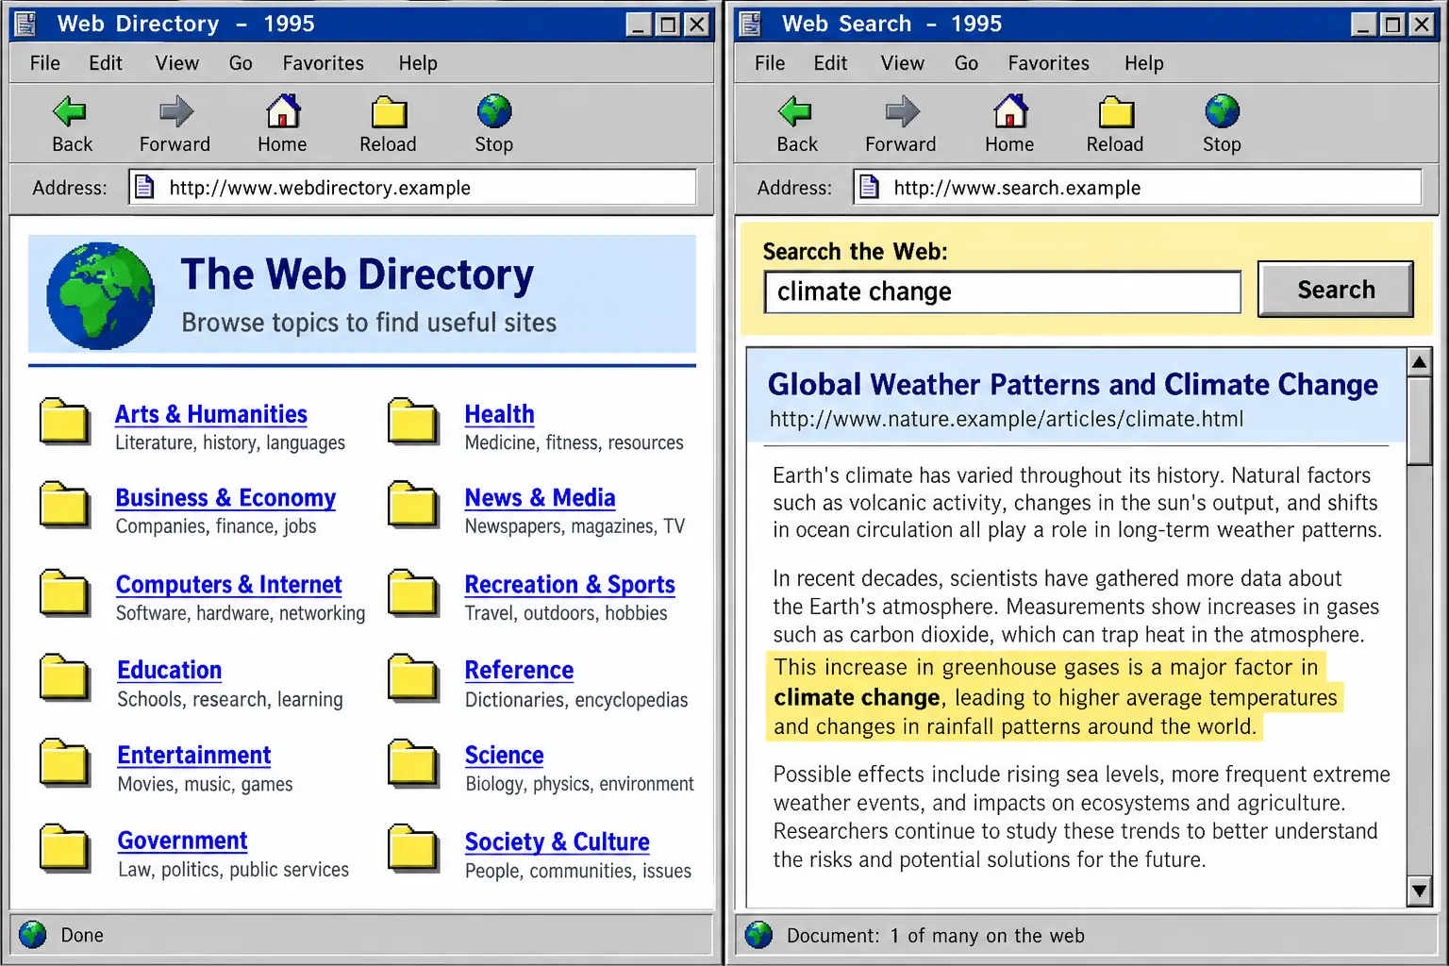Open Global Weather Patterns and Climate Change result

click(x=1073, y=385)
